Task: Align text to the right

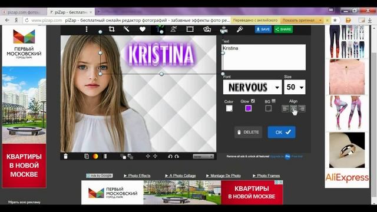Action: 302,108
